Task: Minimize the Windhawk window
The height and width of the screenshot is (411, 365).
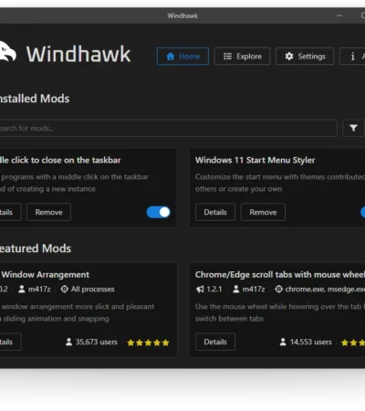Action: click(x=339, y=16)
